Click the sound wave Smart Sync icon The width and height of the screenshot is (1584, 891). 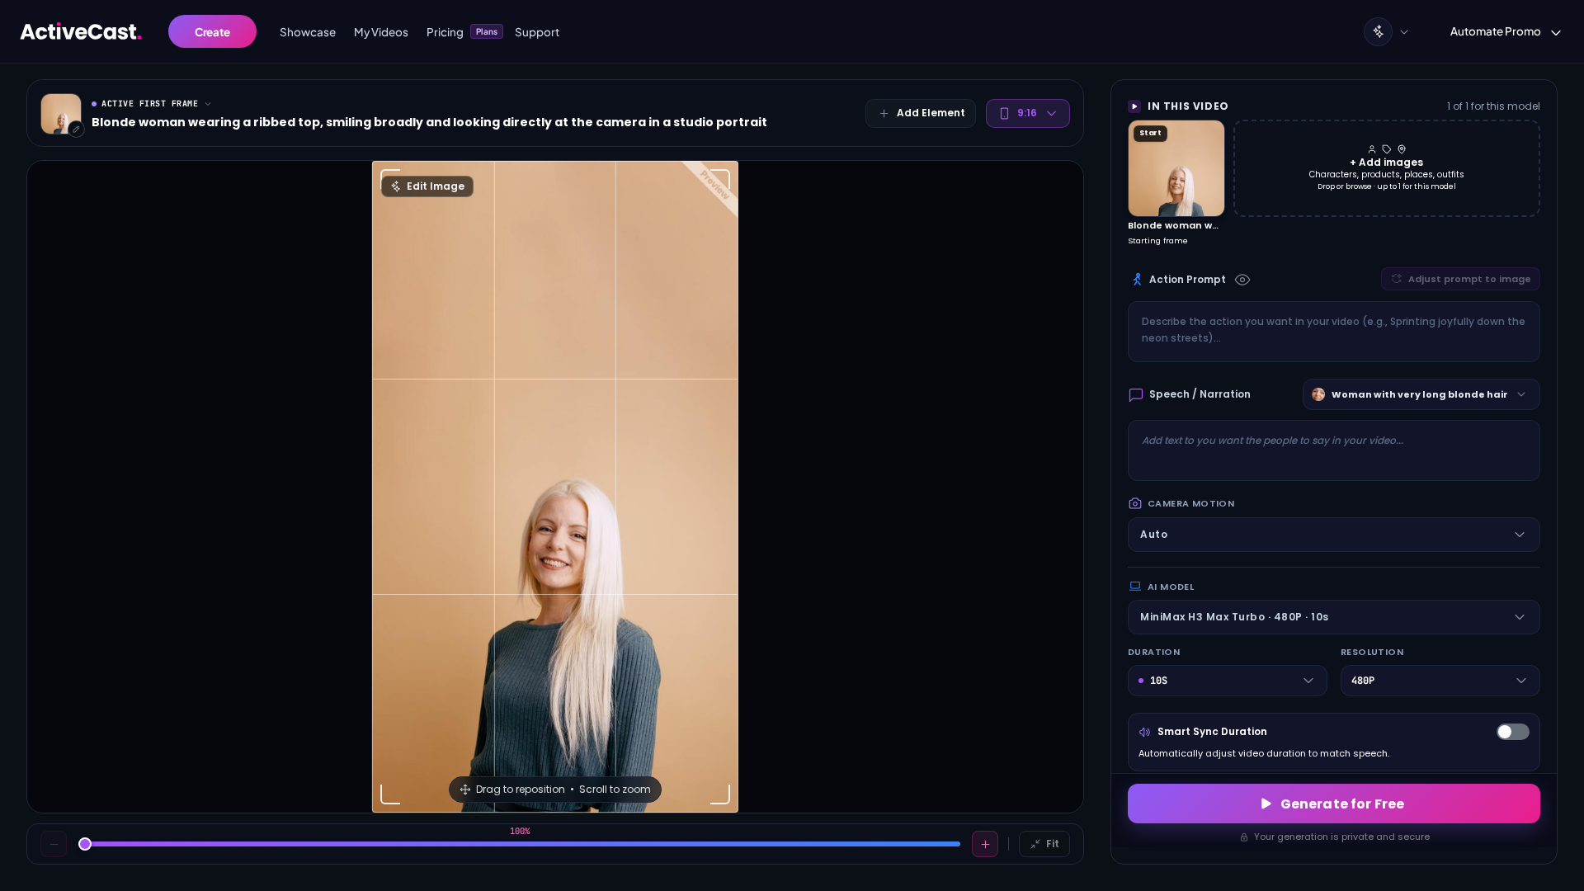pyautogui.click(x=1145, y=732)
